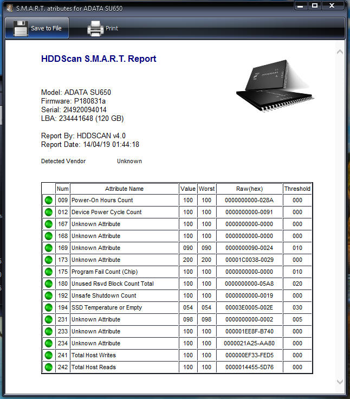The height and width of the screenshot is (399, 350).
Task: Click the green status dot for Unsafe Shutdown Count
Action: click(49, 295)
